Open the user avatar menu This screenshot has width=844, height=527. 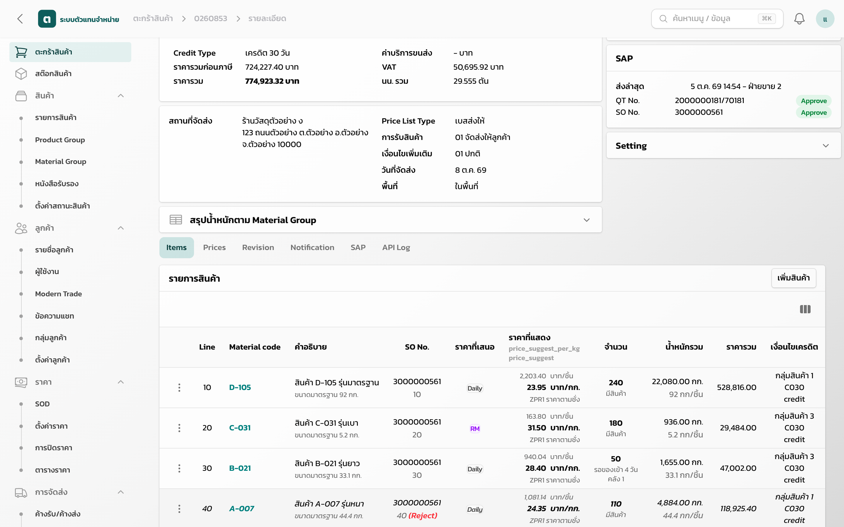(825, 19)
